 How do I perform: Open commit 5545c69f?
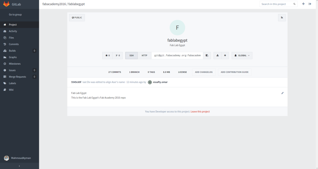(x=76, y=82)
